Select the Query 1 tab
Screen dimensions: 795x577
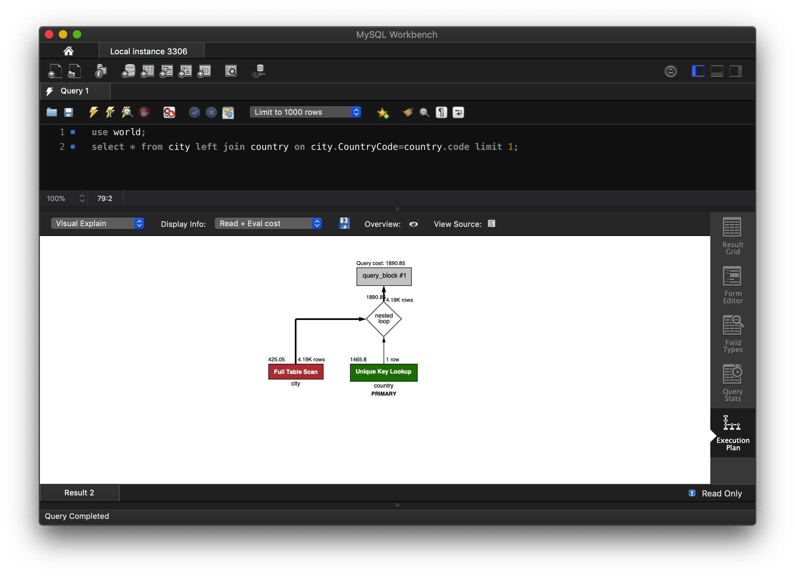[75, 91]
